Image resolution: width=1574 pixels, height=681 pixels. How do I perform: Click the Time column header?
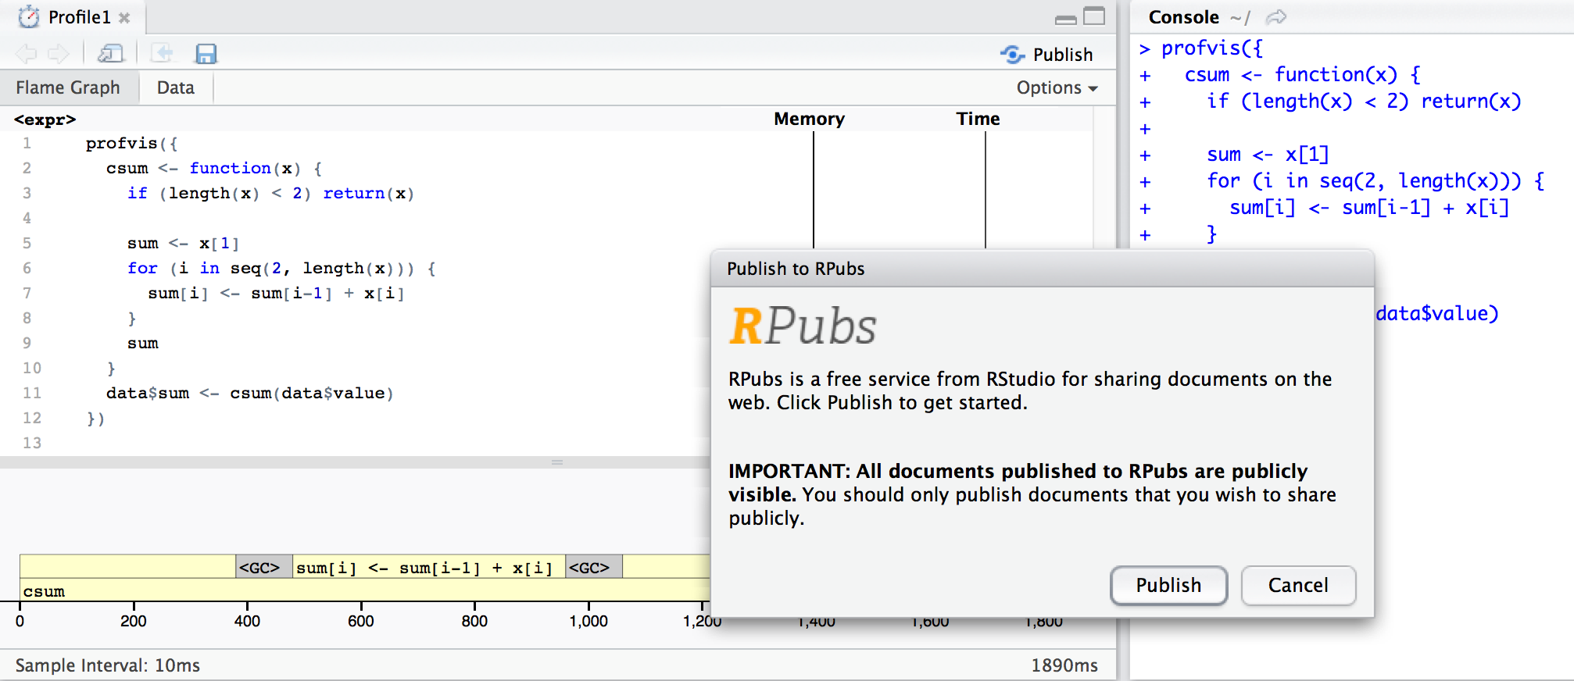(x=978, y=119)
